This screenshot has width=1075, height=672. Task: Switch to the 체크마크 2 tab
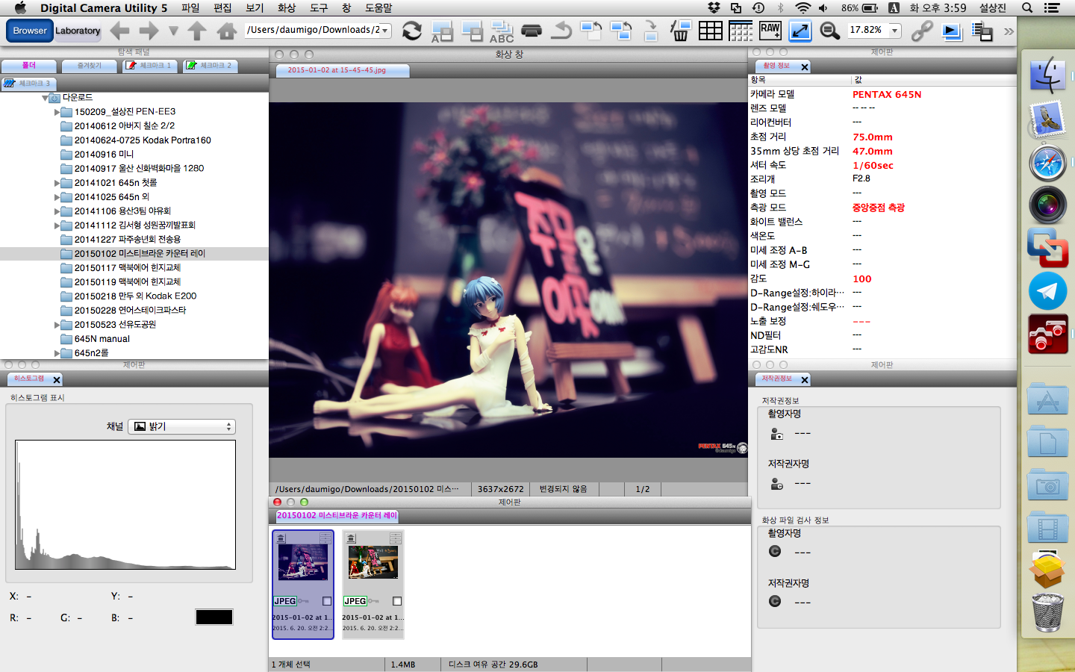(211, 66)
